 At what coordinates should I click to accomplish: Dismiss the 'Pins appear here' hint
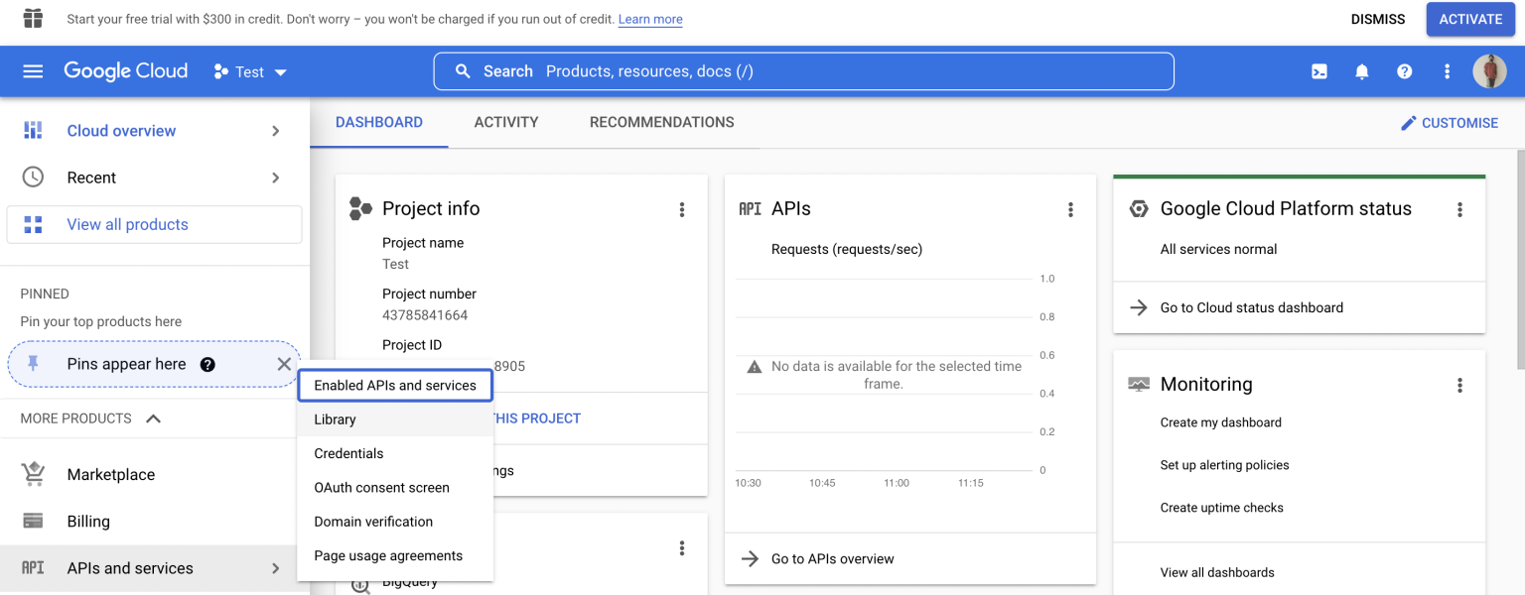click(284, 364)
